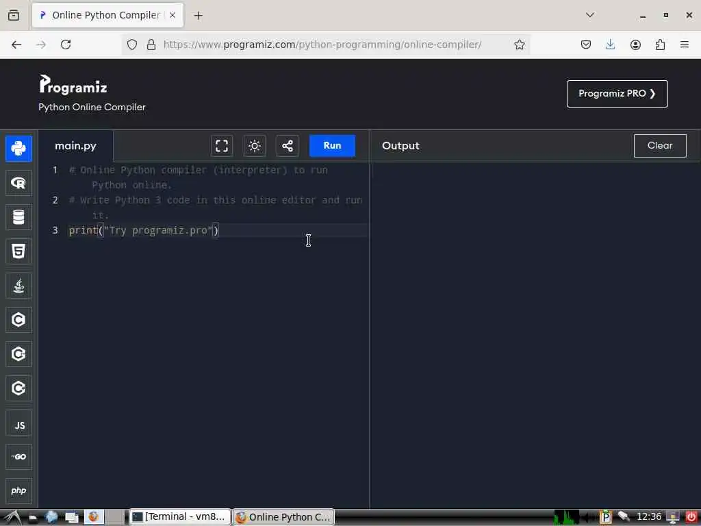The width and height of the screenshot is (701, 526).
Task: Select the main.py file tab
Action: click(x=75, y=146)
